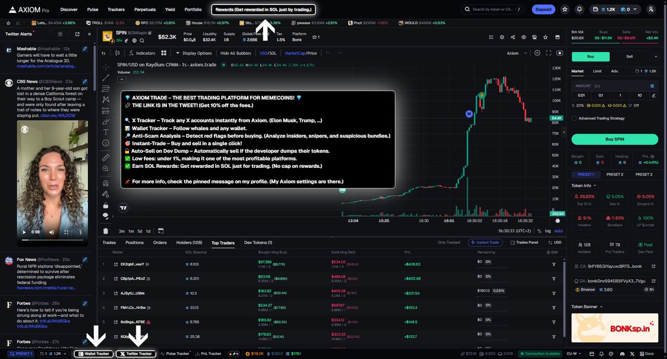Open the Pulse nav item
667x359 pixels.
point(92,9)
